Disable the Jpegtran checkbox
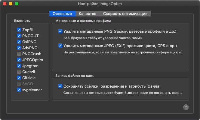This screenshot has width=200, height=120. click(19, 66)
